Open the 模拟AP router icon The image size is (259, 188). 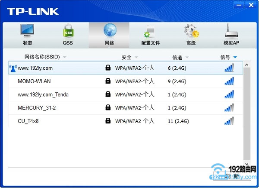tap(231, 30)
